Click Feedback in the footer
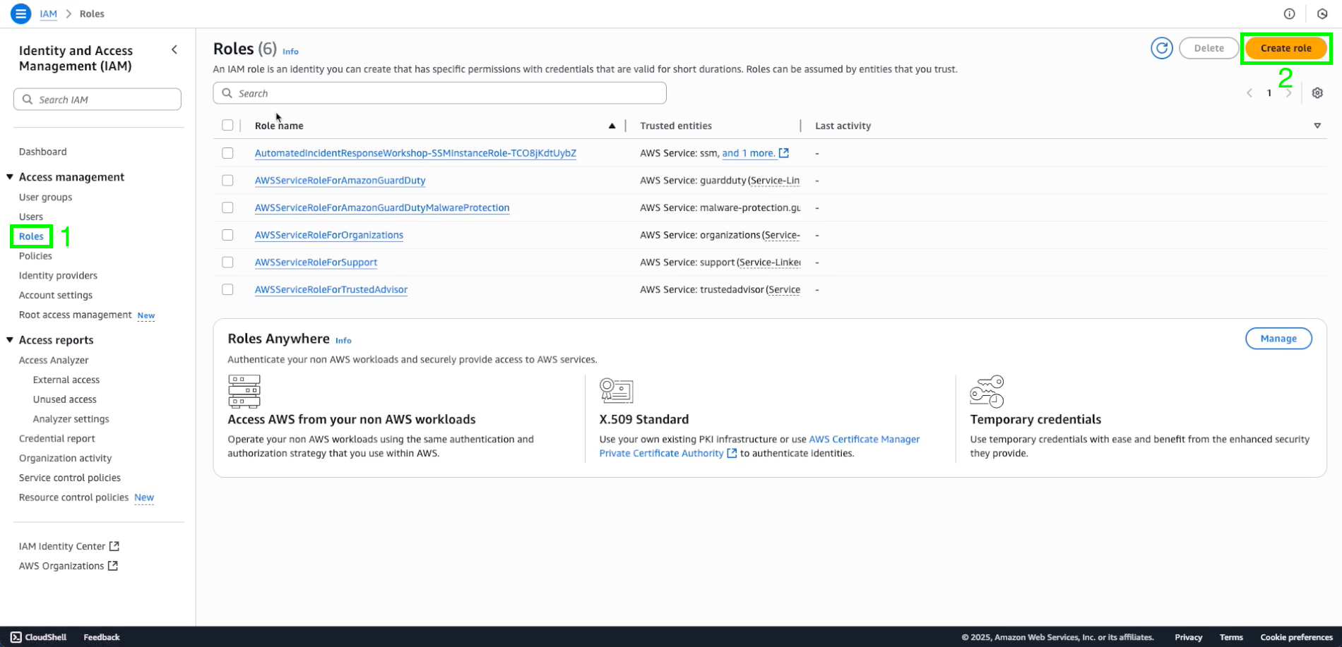 point(102,637)
